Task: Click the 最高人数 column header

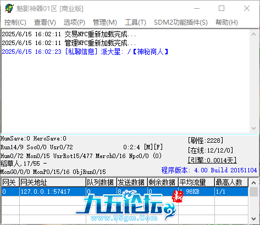Action: 231,182
